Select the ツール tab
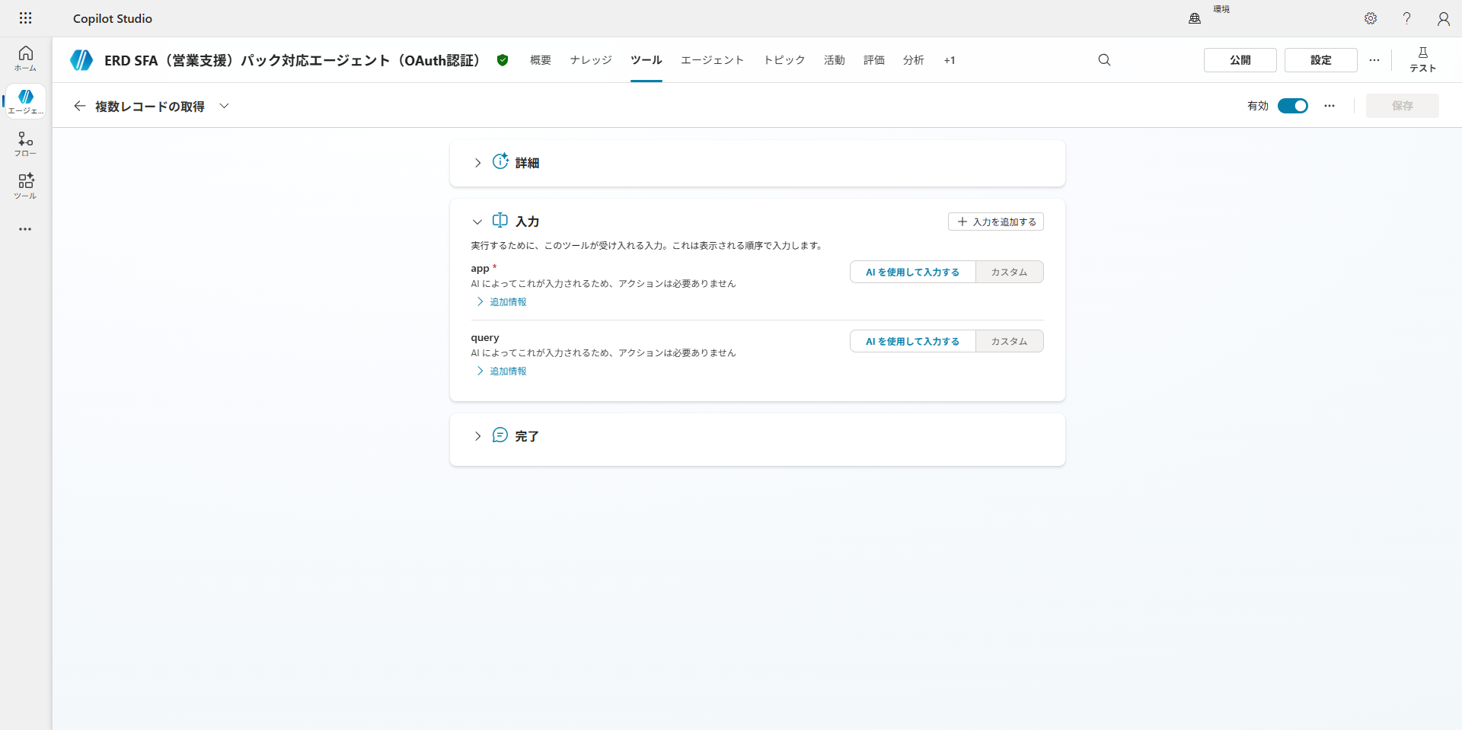Screen dimensions: 1462x730 pos(646,60)
